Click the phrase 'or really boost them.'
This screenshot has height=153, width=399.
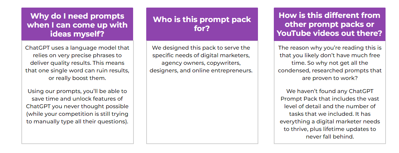pos(77,78)
